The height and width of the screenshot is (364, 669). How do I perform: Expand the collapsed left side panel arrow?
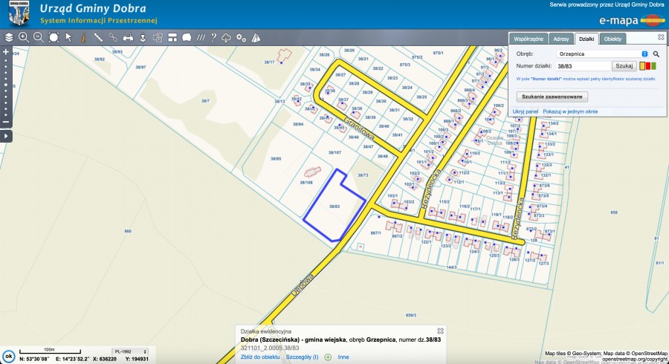[x=6, y=136]
